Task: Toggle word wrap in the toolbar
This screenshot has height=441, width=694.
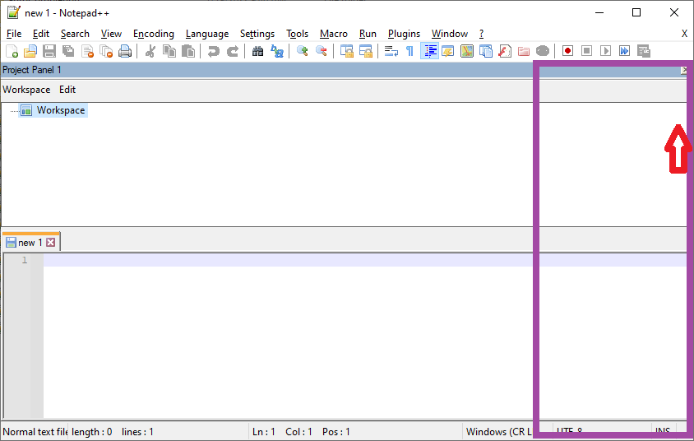Action: [391, 51]
